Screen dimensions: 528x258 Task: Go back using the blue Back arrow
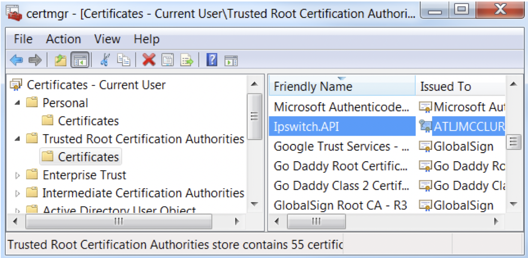(x=16, y=60)
